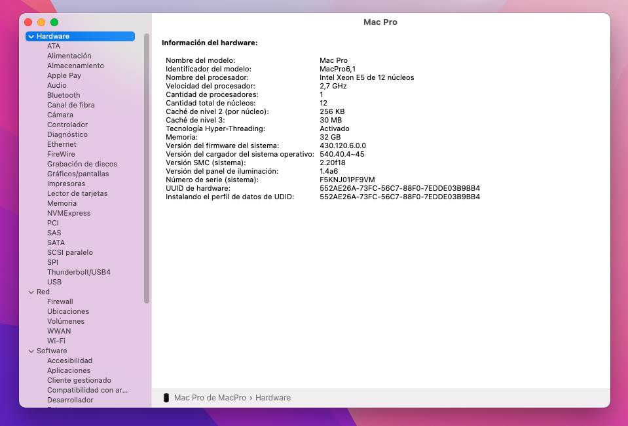
Task: Show Gráficos/pantallas information
Action: coord(78,174)
